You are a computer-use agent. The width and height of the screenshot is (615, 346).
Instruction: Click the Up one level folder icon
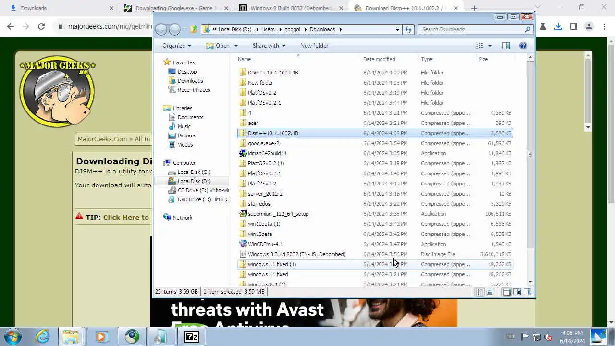194,29
